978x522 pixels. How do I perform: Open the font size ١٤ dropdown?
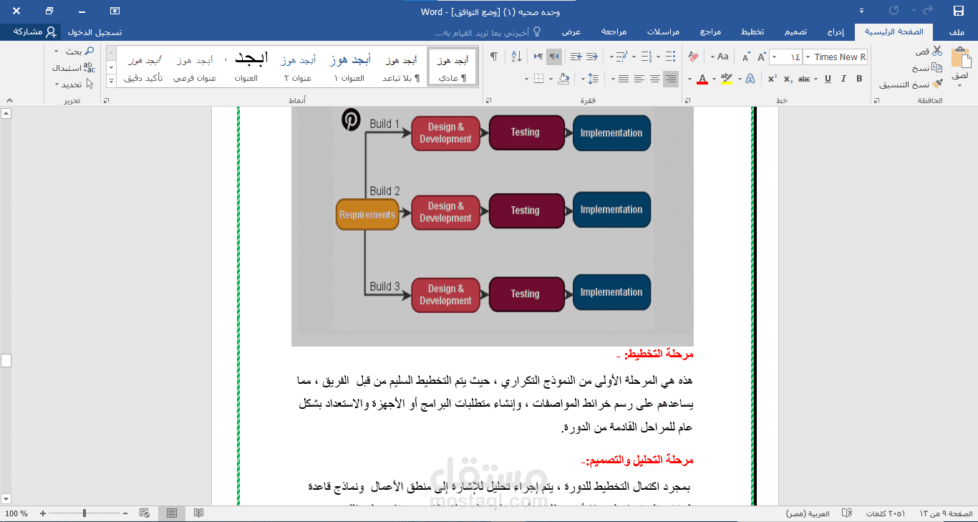click(774, 57)
